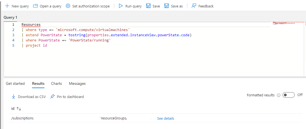Toggle the Formatted results switch on
Viewport: 306px width, 129px height.
tap(289, 95)
